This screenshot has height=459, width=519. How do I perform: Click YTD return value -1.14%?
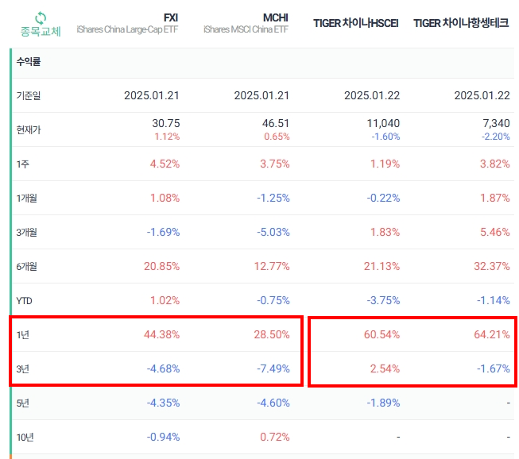coord(494,300)
